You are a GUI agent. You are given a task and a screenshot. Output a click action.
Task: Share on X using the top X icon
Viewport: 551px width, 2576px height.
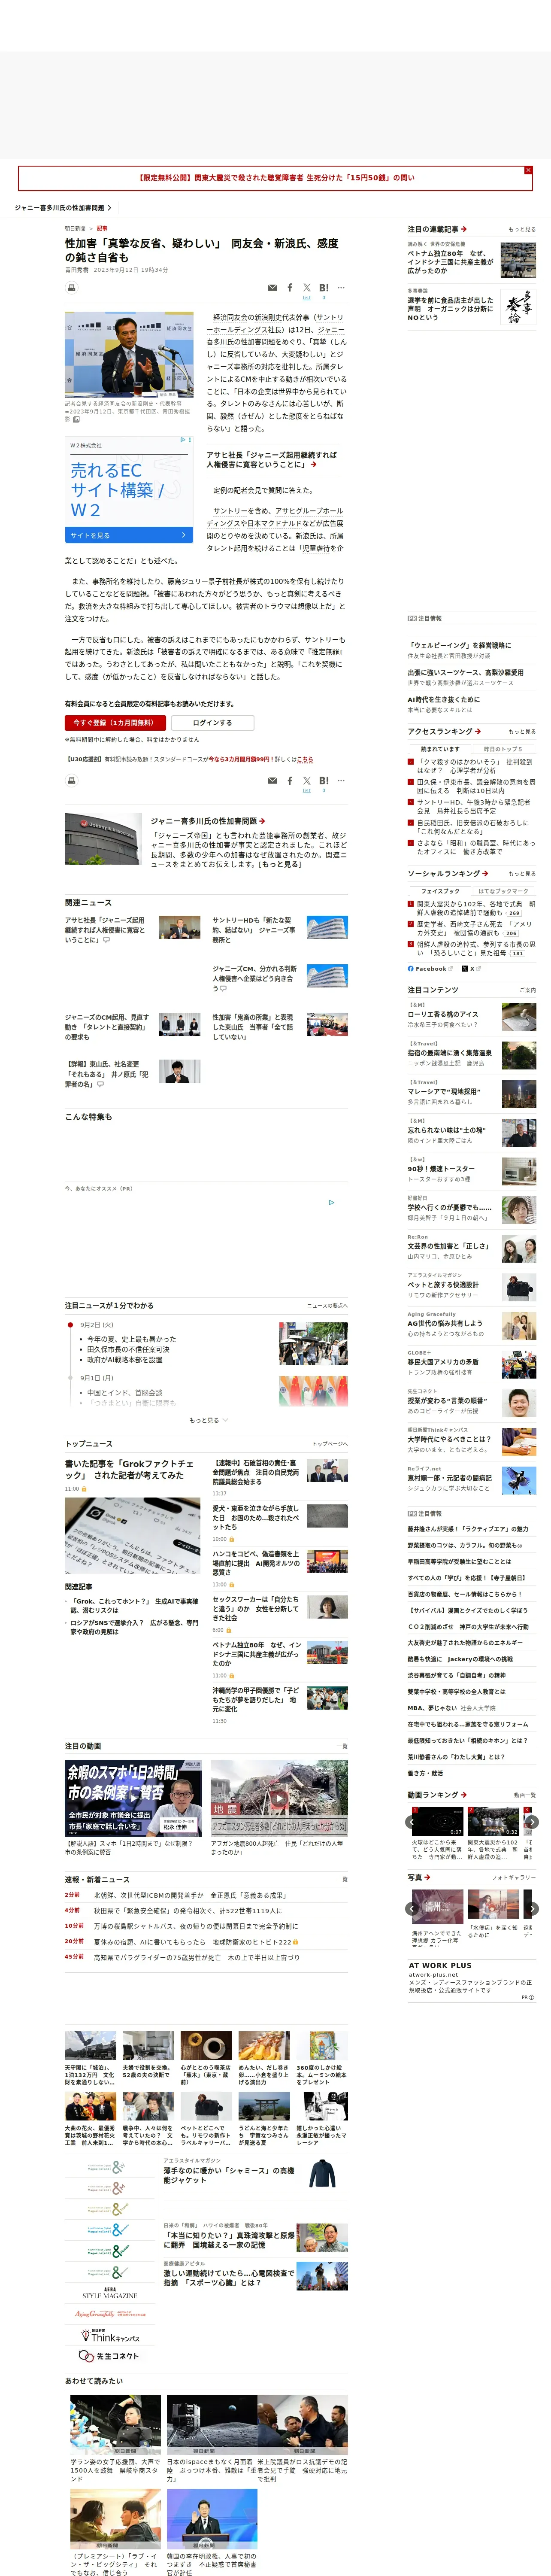[307, 288]
